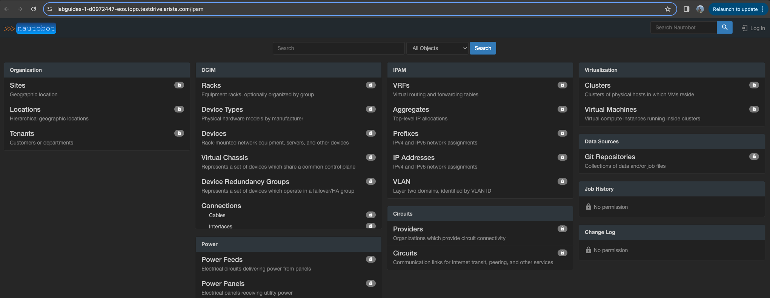Toggle the browser side panel icon
This screenshot has height=298, width=770.
pos(687,9)
